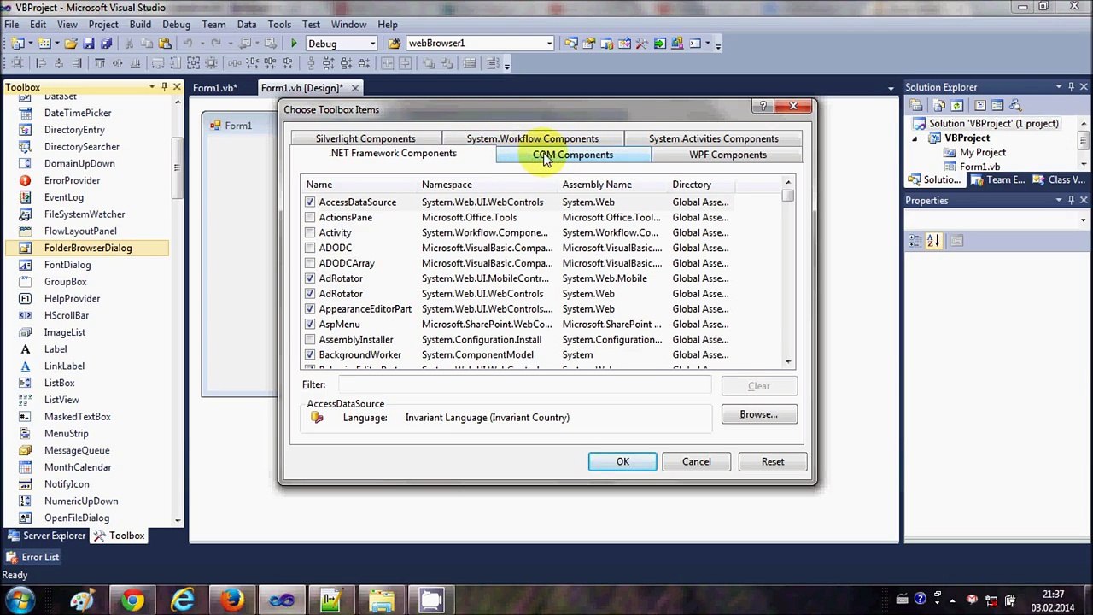Check the ADODCArray checkbox
The width and height of the screenshot is (1093, 615).
[x=310, y=264]
